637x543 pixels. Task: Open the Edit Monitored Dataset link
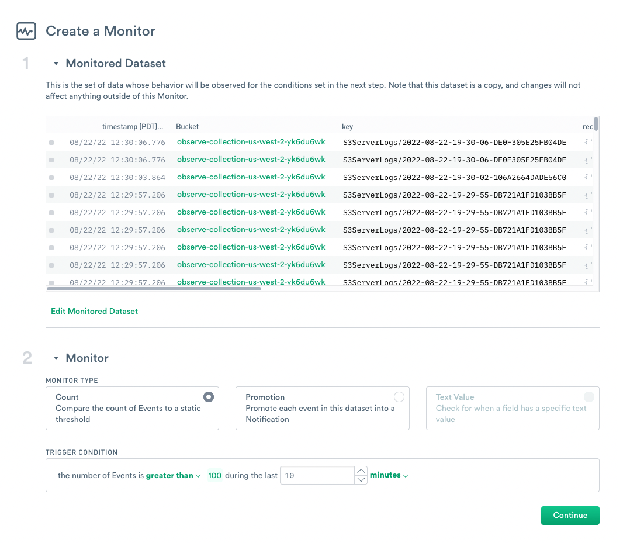tap(94, 312)
